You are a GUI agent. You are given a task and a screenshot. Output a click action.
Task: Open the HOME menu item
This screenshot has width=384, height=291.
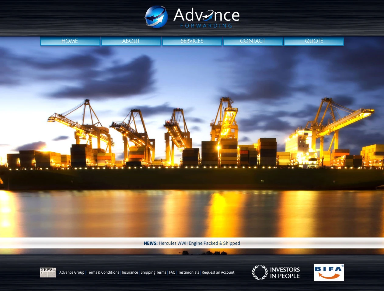70,41
